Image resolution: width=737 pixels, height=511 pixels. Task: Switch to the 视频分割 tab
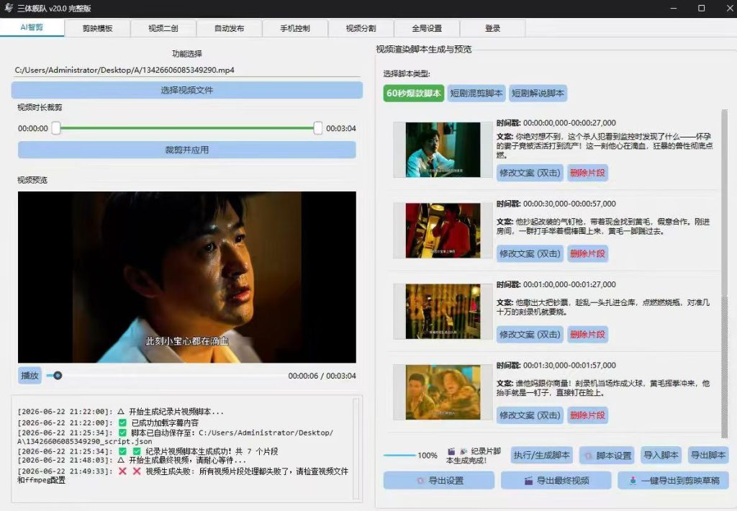(x=361, y=28)
